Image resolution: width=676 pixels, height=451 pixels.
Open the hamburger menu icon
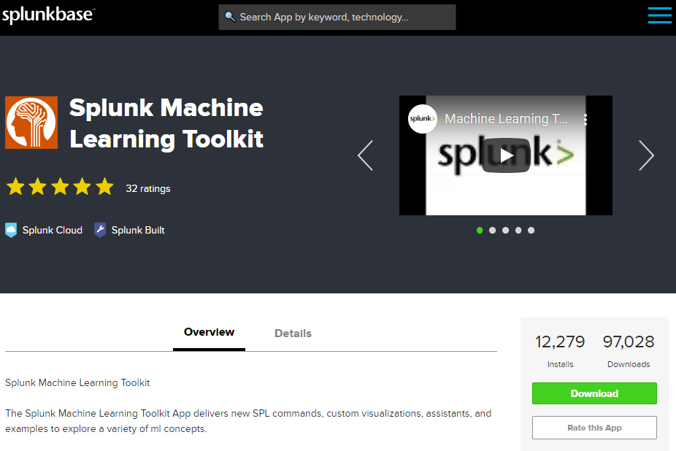coord(660,15)
